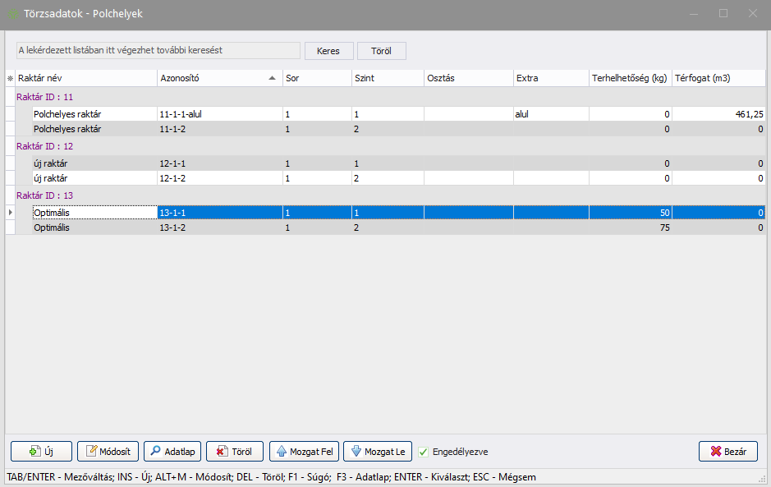Click the green plus Új icon
The width and height of the screenshot is (771, 487).
click(34, 452)
